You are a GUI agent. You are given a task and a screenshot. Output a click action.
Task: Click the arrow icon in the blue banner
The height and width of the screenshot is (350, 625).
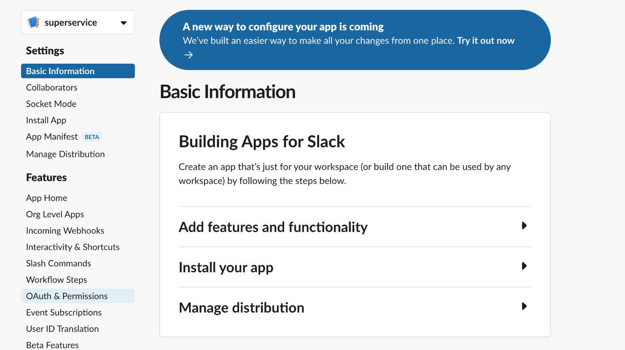[x=188, y=55]
